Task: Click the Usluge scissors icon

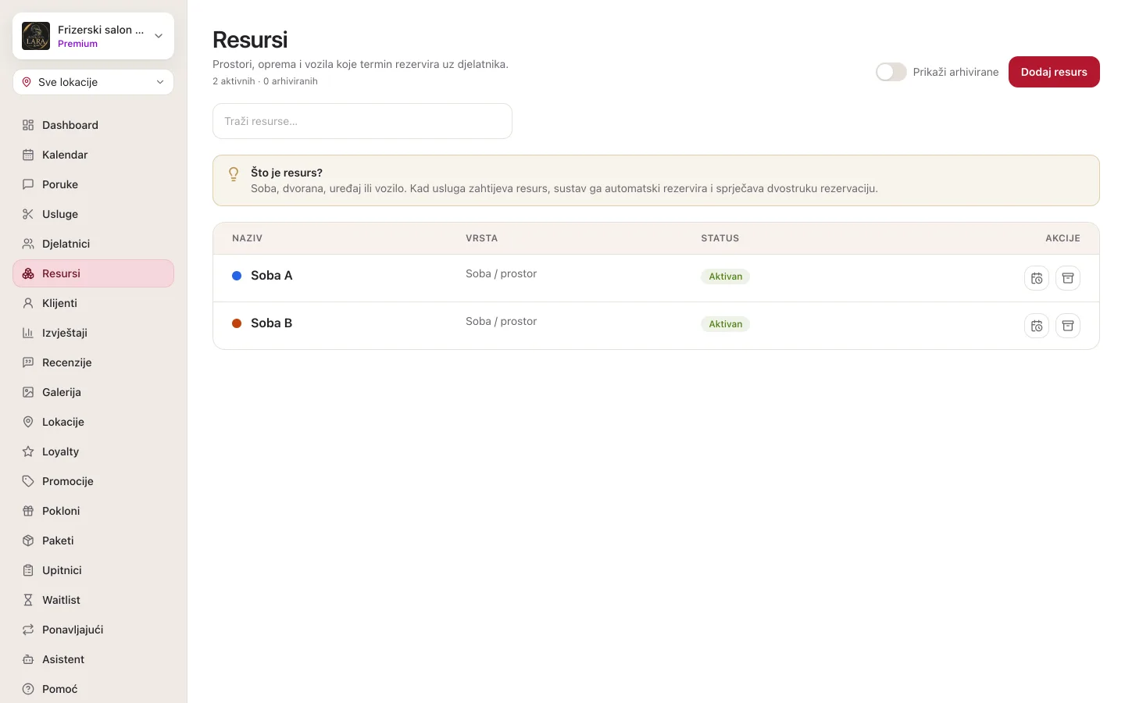Action: (x=28, y=214)
